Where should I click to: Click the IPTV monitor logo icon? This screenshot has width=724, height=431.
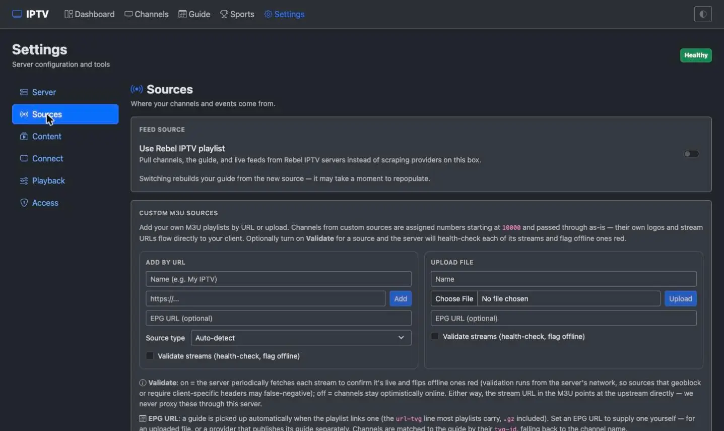17,14
